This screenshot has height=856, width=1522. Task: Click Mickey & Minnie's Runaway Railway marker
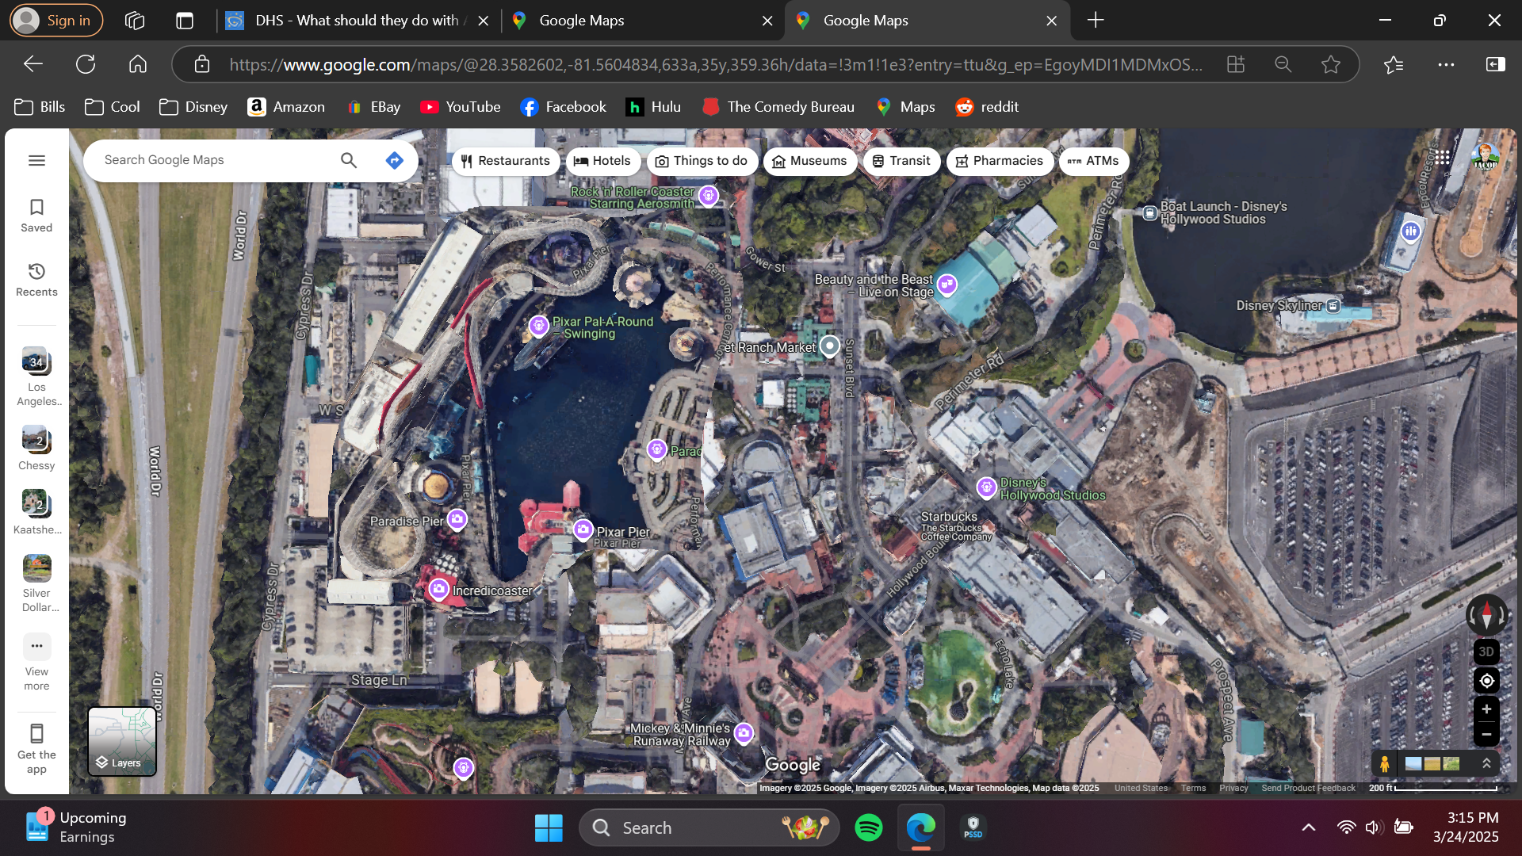(x=744, y=733)
